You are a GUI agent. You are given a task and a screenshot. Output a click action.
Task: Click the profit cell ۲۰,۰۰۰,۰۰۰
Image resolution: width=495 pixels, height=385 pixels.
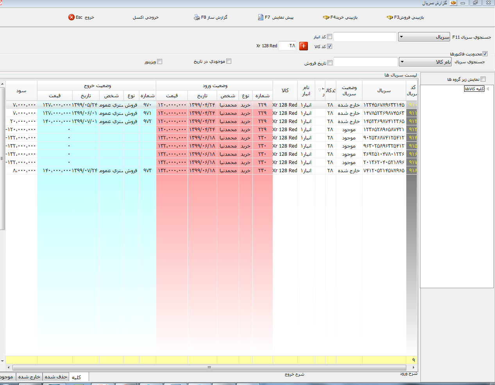[21, 121]
